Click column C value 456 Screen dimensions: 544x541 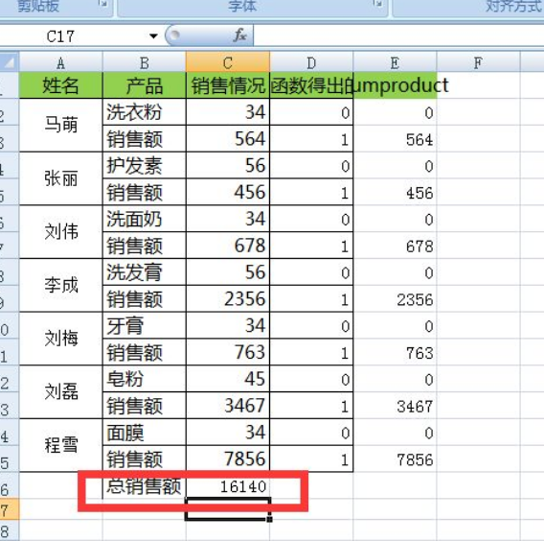tap(228, 192)
